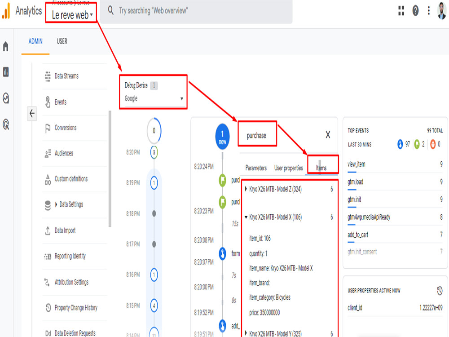Open the Le reve web account switcher
Viewport: 449px width, 337px height.
71,13
